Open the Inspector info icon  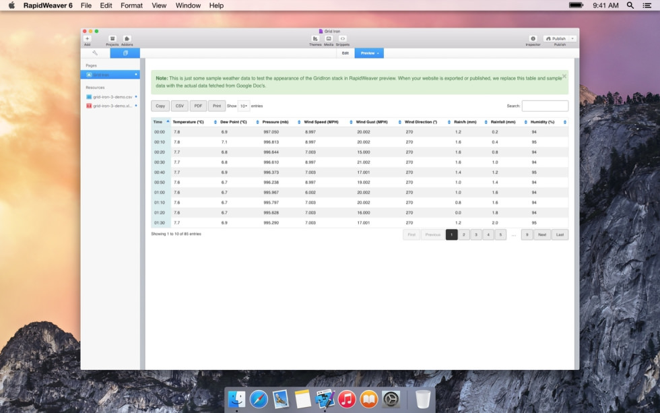tap(533, 38)
